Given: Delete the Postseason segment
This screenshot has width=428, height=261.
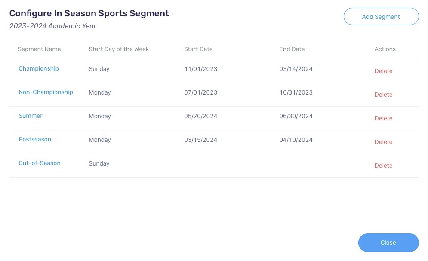Looking at the screenshot, I should (x=383, y=142).
